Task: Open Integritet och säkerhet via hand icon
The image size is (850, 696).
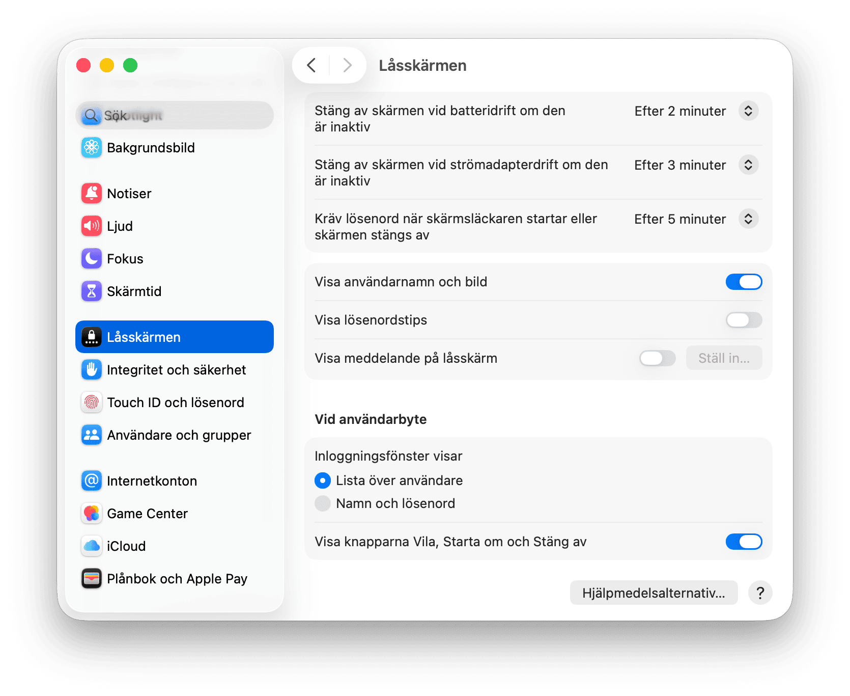Action: 91,369
